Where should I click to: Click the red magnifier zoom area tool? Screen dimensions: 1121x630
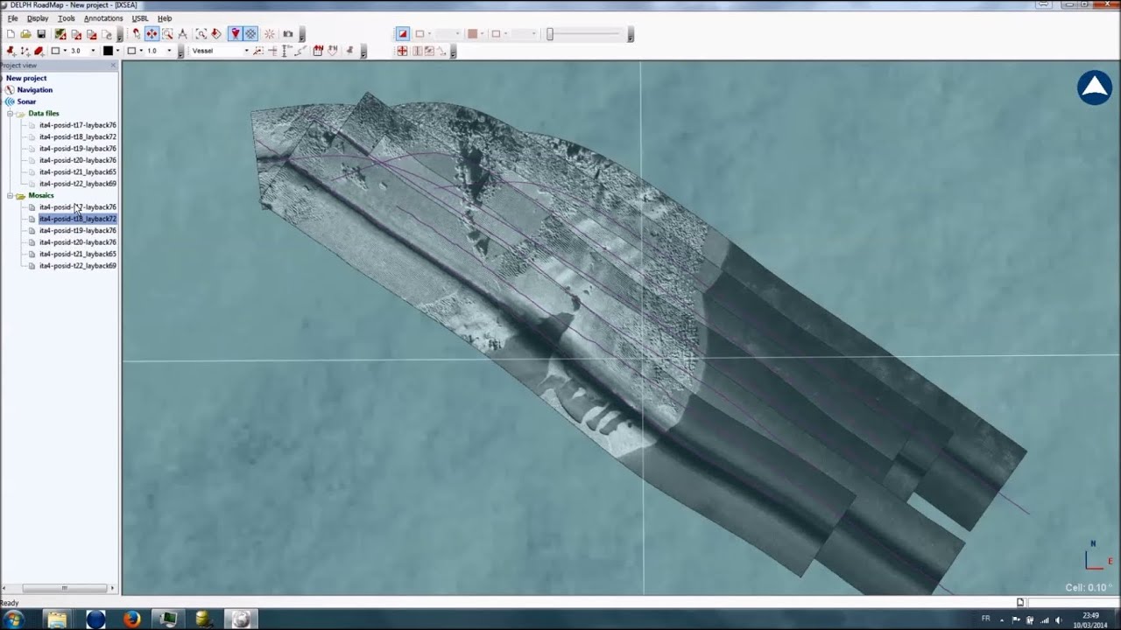coord(167,34)
